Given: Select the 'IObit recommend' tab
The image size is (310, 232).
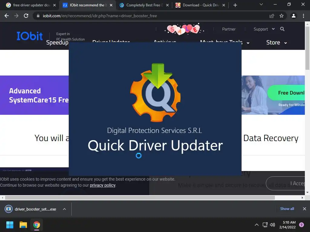Looking at the screenshot, I should (87, 5).
